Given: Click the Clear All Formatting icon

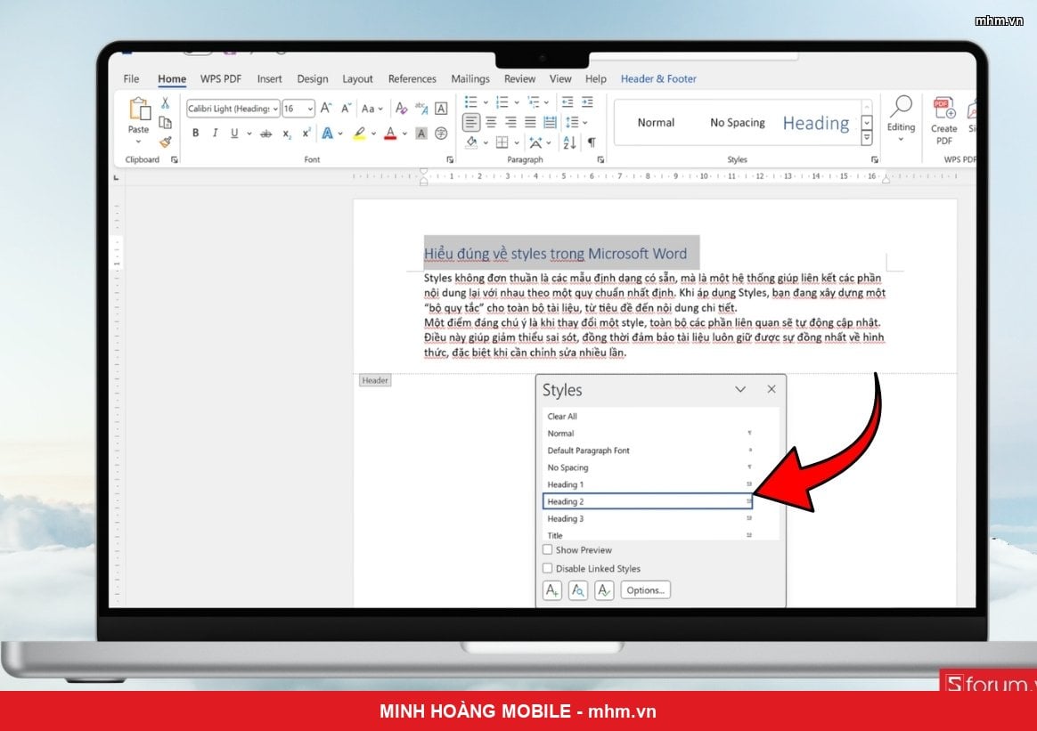Looking at the screenshot, I should point(401,108).
